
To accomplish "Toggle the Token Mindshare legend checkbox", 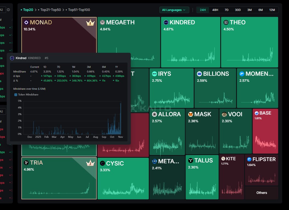I will pyautogui.click(x=16, y=95).
